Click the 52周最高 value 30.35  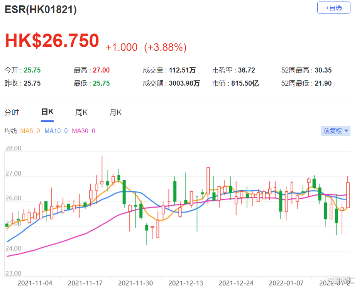pos(323,70)
